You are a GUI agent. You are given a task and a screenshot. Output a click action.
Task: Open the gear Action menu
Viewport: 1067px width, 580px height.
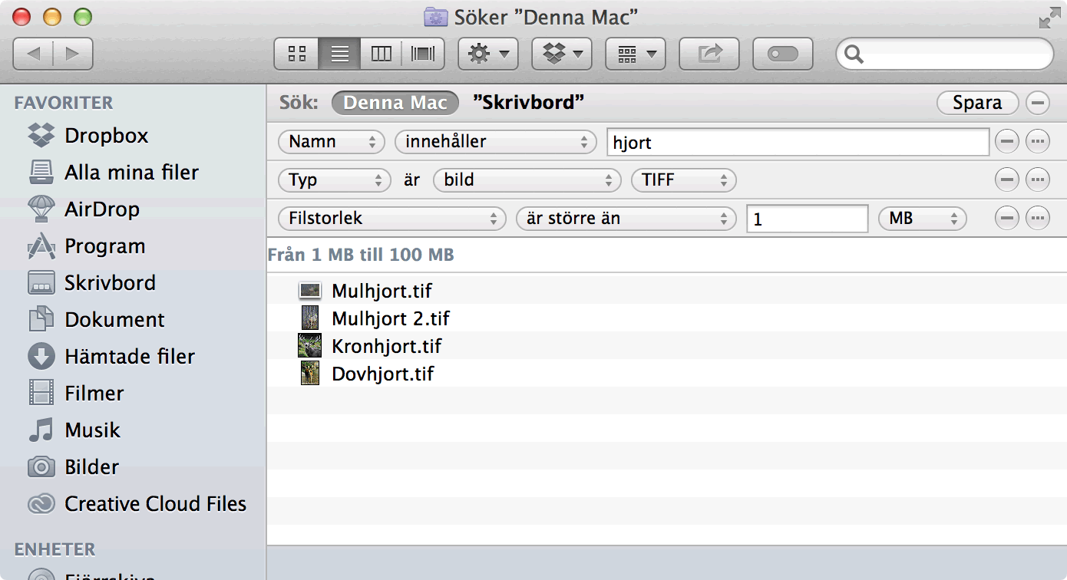[487, 54]
